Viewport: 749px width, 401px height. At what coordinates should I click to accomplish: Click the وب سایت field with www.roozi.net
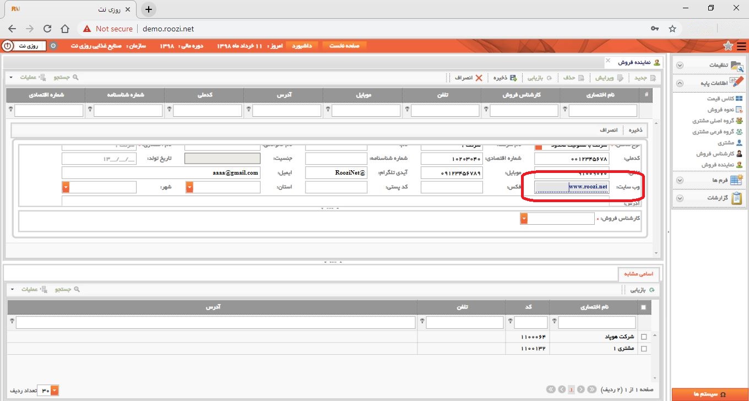click(572, 187)
